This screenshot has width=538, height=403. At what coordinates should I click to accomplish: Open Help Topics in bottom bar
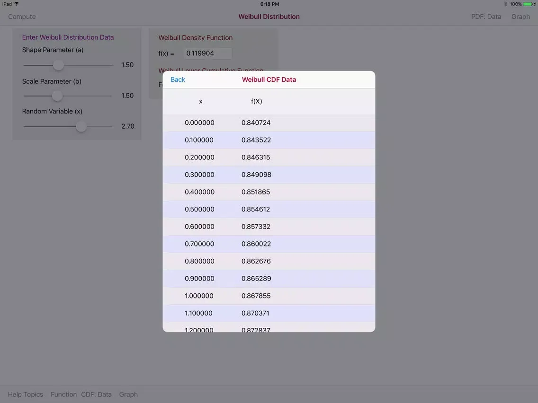click(x=26, y=394)
